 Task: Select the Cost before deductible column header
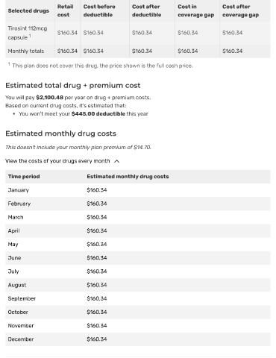pyautogui.click(x=99, y=10)
